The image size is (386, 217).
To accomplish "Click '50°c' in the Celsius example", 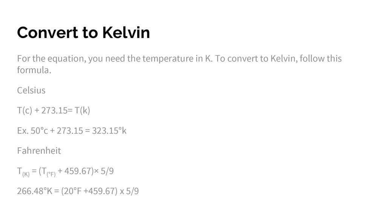I will click(x=39, y=131).
